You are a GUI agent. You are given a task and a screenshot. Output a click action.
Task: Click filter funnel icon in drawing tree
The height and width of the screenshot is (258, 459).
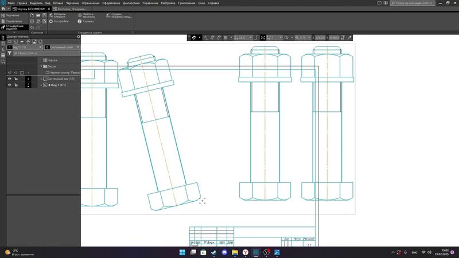coord(9,53)
